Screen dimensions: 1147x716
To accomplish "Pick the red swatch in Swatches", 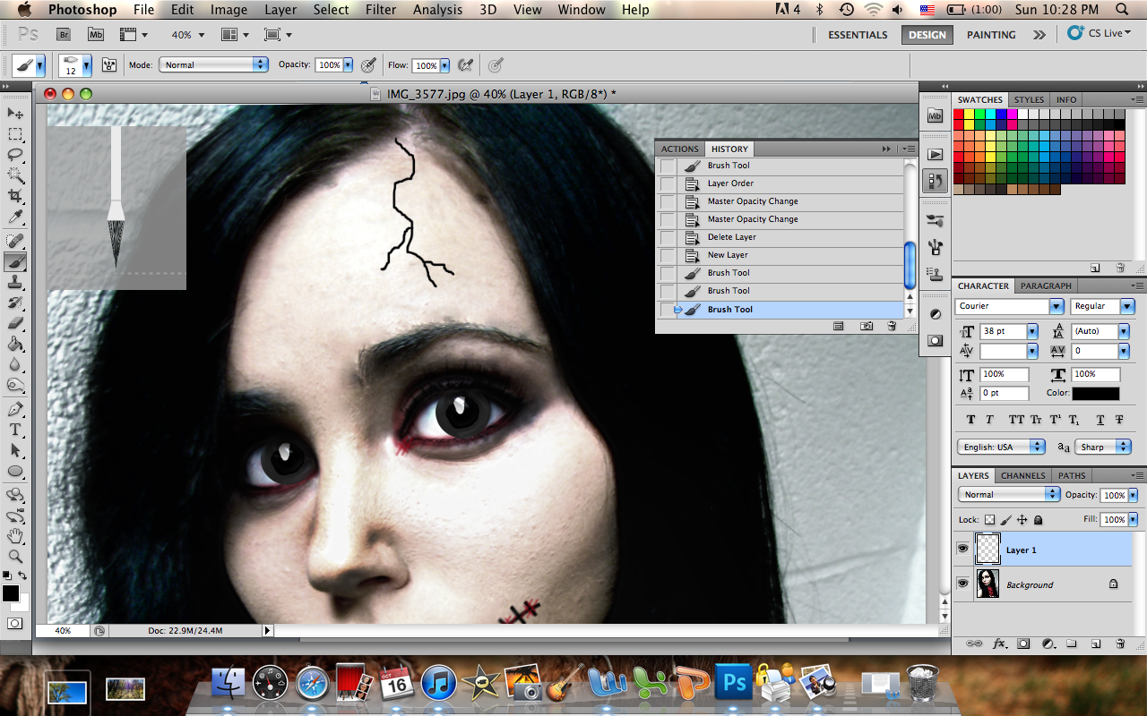I will (x=959, y=115).
